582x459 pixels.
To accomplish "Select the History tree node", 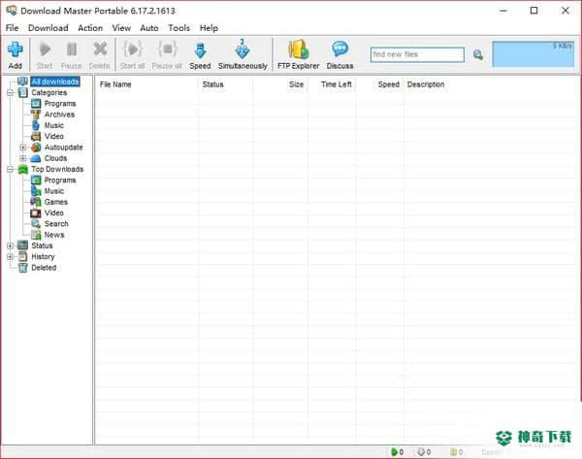I will pyautogui.click(x=43, y=256).
